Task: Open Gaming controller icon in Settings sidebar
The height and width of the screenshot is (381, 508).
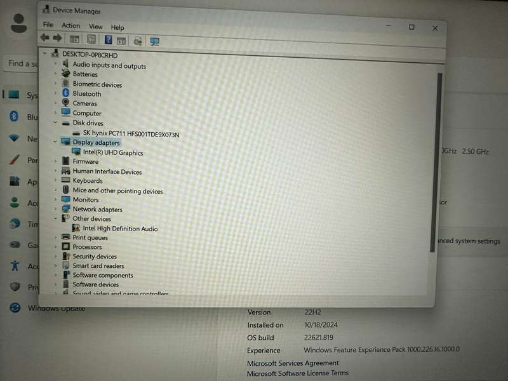Action: click(15, 244)
